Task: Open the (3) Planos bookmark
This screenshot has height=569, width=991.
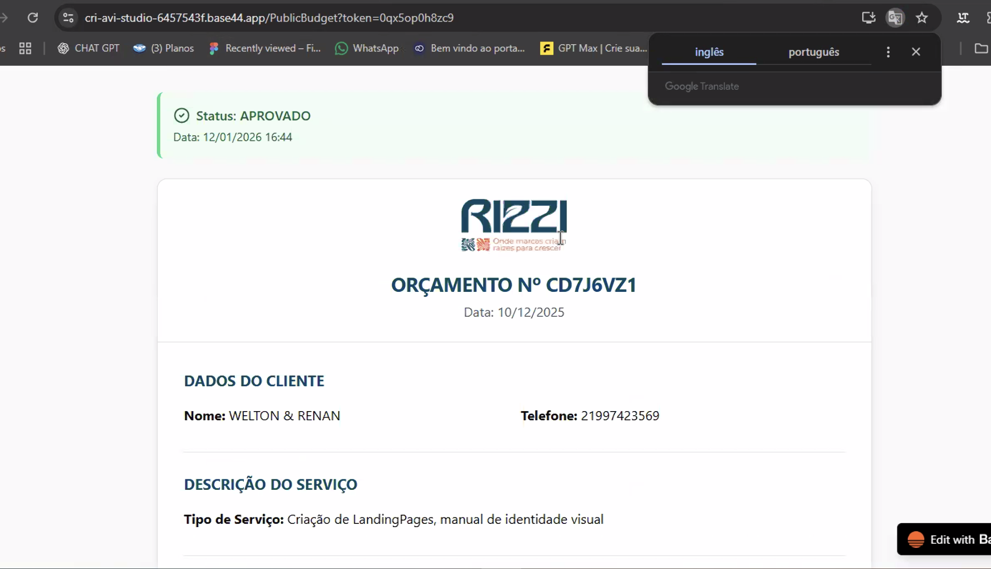Action: coord(163,48)
